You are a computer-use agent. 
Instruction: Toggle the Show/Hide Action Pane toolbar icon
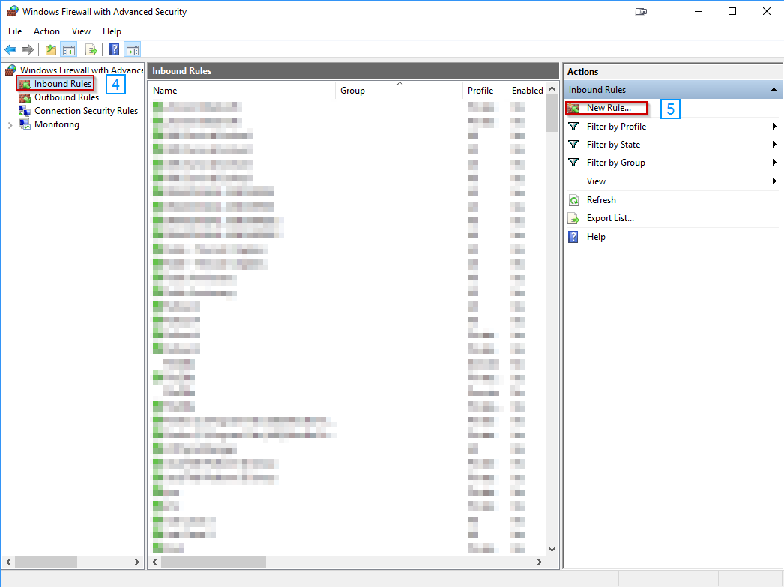(x=132, y=49)
